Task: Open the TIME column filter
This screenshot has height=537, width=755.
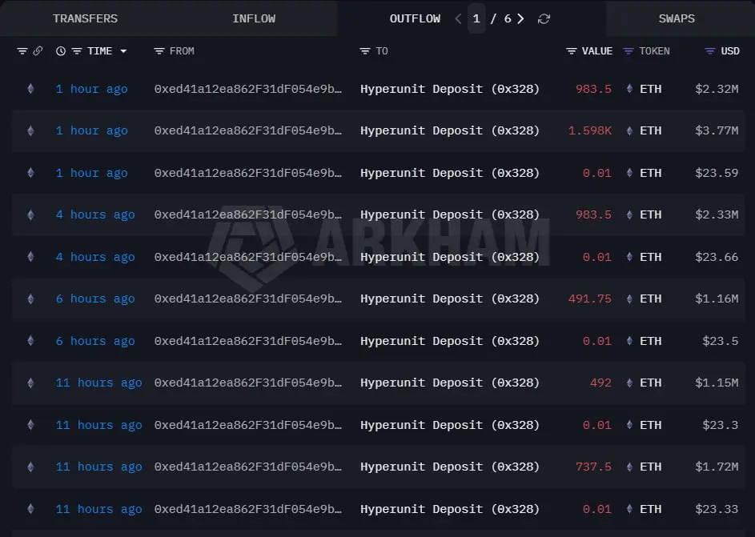Action: 77,51
